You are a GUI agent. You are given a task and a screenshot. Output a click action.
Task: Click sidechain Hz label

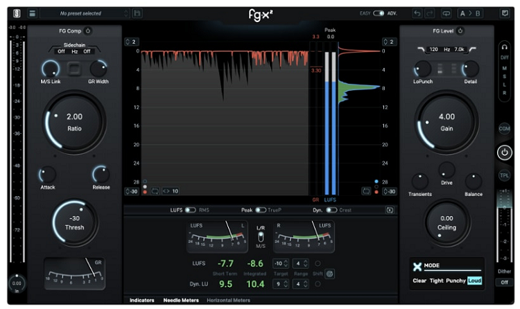75,51
